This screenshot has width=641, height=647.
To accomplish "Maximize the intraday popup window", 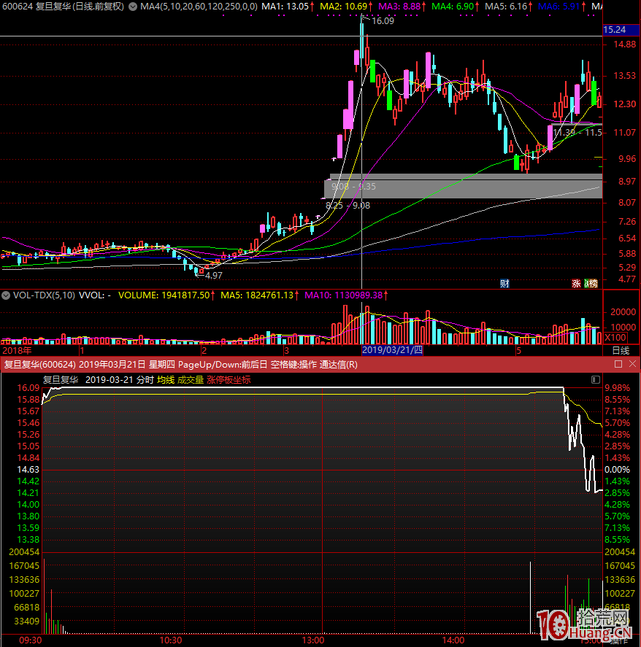I will point(618,364).
